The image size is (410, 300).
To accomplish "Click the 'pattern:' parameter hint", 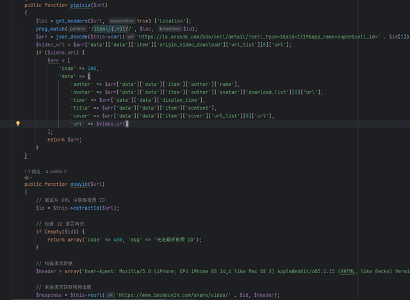I will click(78, 29).
